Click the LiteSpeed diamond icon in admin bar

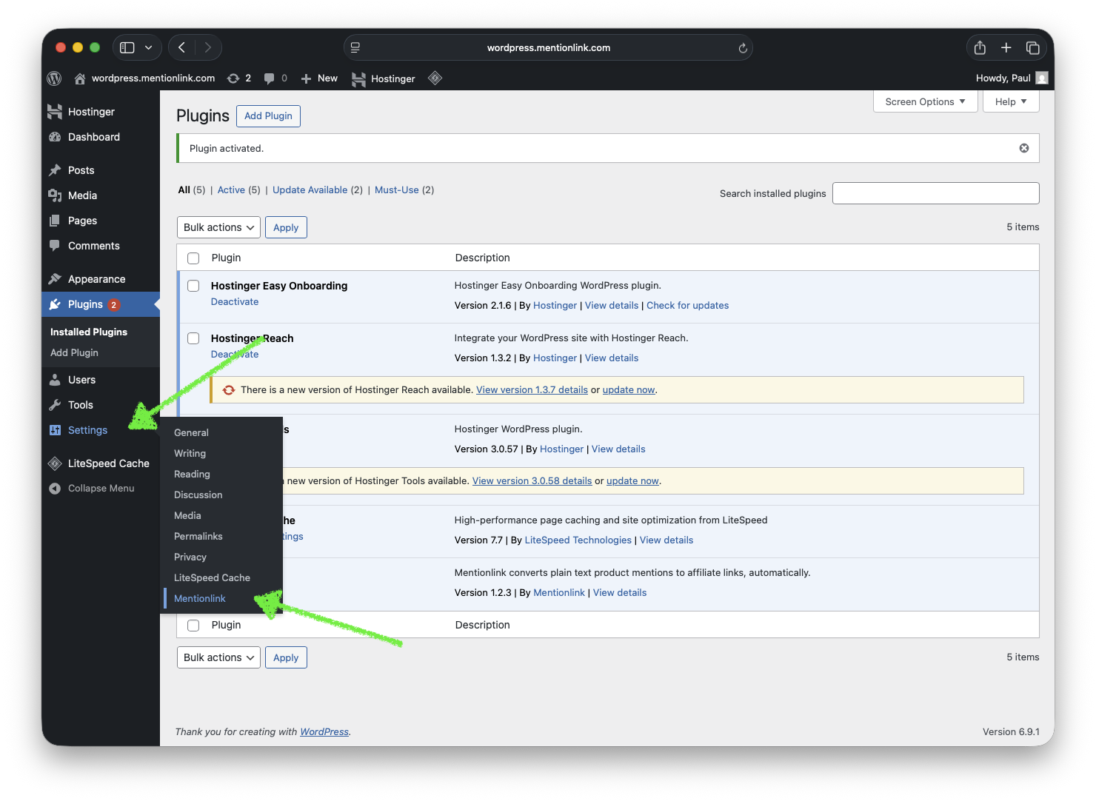point(435,78)
